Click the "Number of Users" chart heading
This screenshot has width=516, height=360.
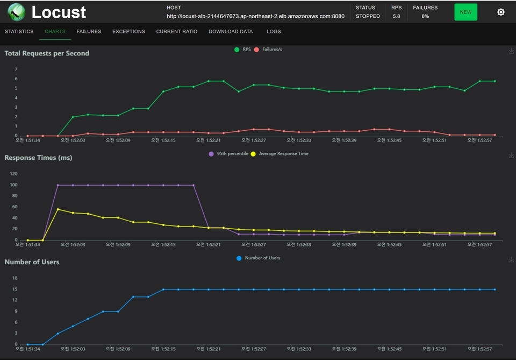pyautogui.click(x=32, y=262)
